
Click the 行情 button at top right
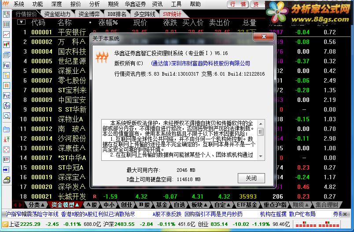coord(238,4)
